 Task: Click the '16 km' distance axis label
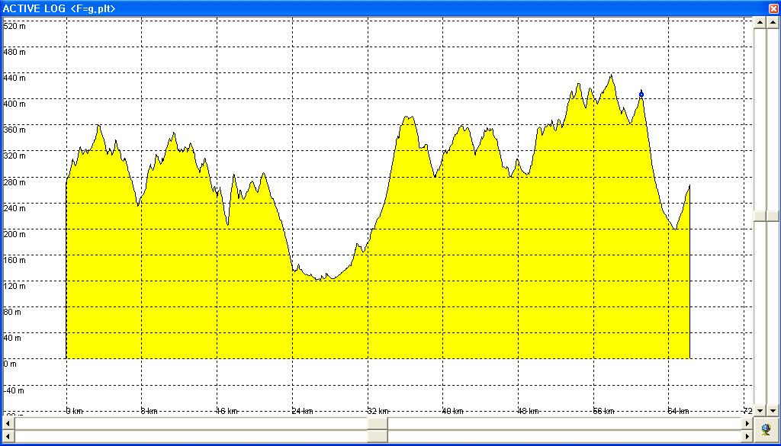(x=227, y=411)
